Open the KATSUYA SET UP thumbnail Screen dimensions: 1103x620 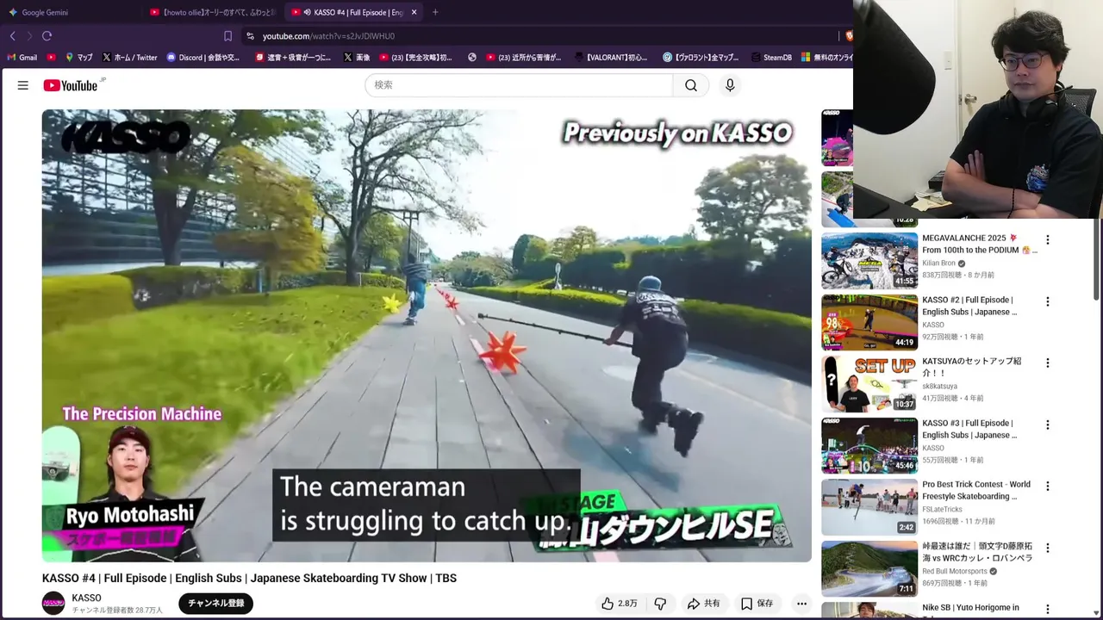pos(869,384)
